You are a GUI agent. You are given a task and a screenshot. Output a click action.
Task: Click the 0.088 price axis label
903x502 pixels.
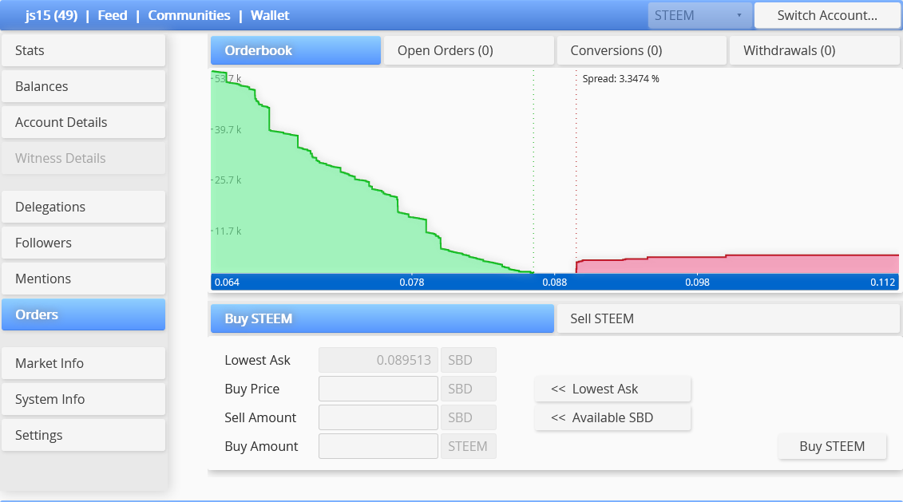(x=555, y=282)
